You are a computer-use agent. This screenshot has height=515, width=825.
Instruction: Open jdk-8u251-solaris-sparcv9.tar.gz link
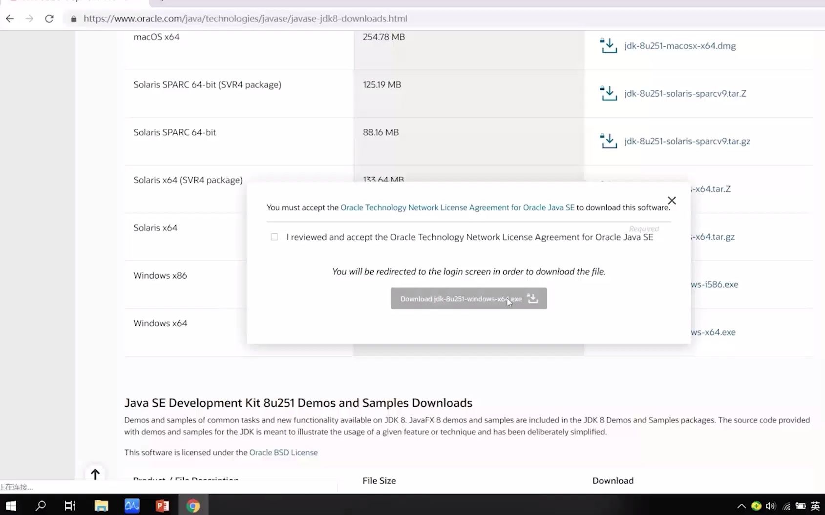pos(687,142)
